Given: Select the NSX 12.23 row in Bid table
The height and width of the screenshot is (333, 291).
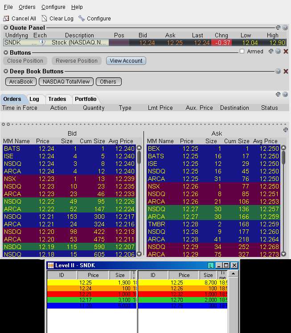Looking at the screenshot, I should [x=69, y=179].
